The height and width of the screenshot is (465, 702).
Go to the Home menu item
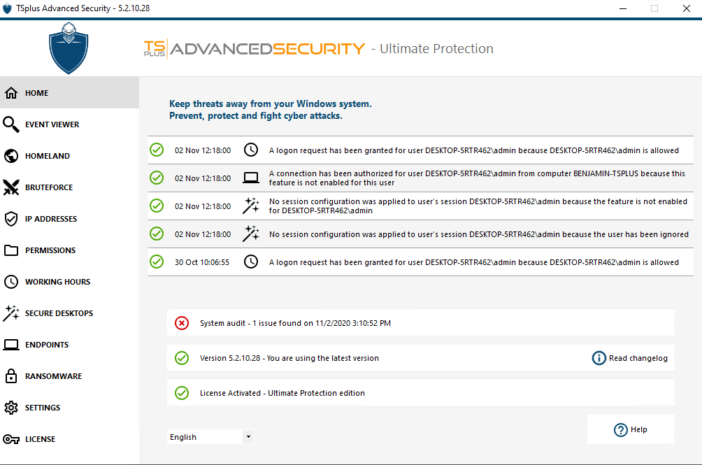pyautogui.click(x=37, y=93)
